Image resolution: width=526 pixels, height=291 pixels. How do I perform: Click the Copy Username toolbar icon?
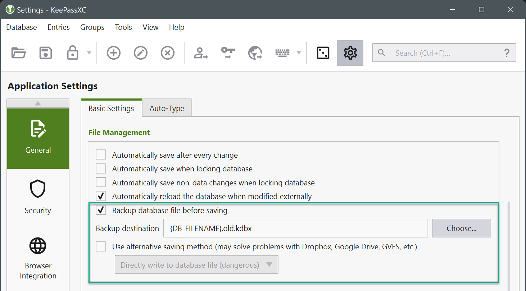[x=201, y=53]
